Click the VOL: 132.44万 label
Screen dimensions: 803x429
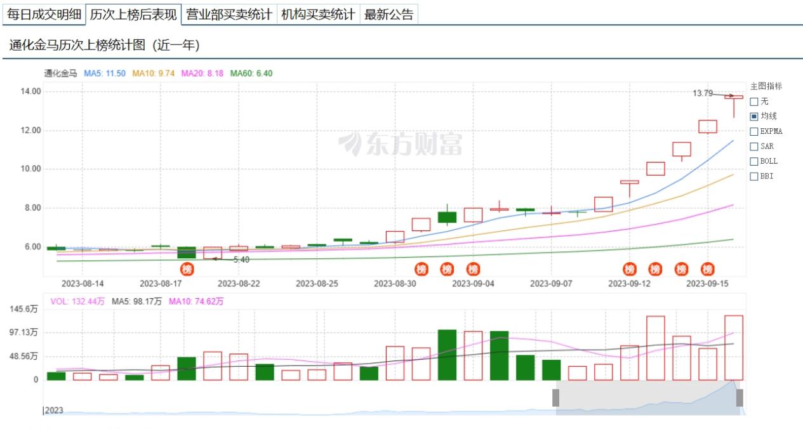[x=77, y=301]
